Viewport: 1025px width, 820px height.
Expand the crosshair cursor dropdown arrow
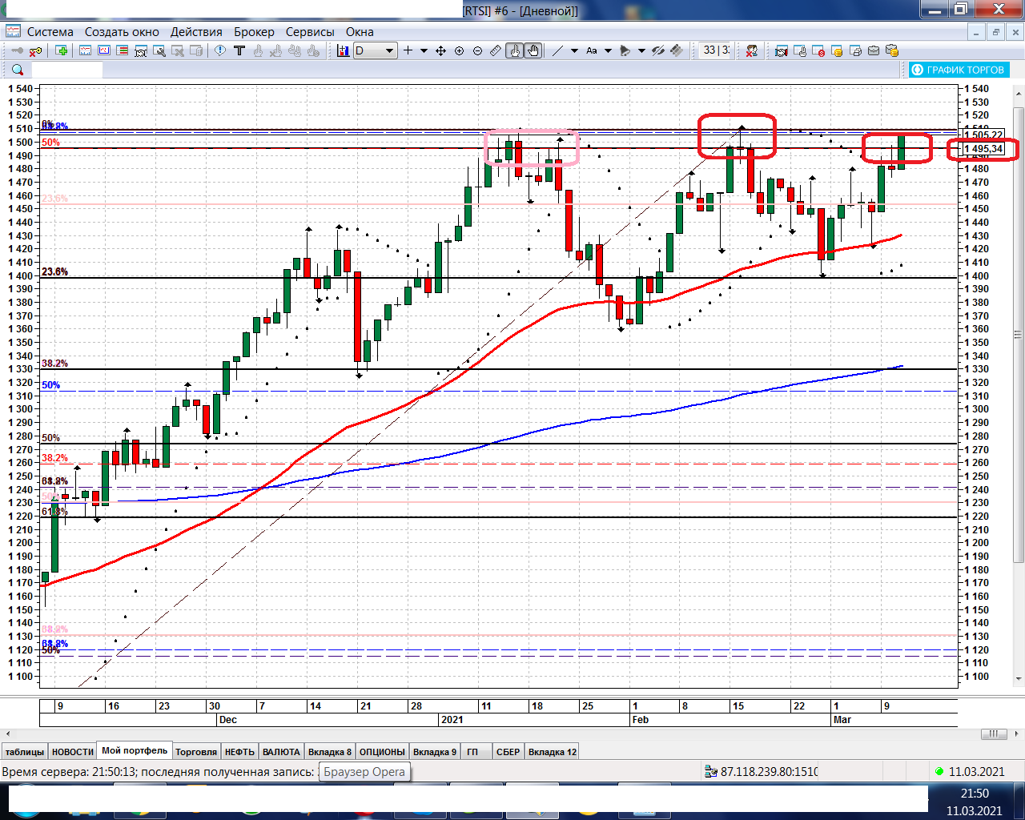424,50
